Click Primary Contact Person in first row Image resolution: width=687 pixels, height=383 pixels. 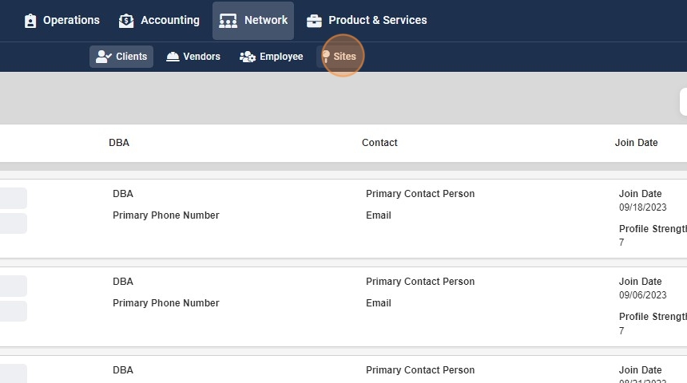point(420,194)
